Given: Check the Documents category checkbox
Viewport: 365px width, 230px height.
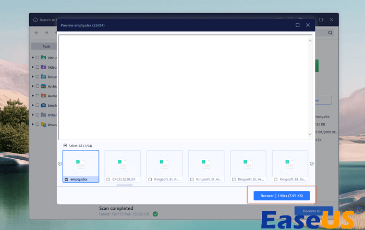Looking at the screenshot, I should coord(38,76).
